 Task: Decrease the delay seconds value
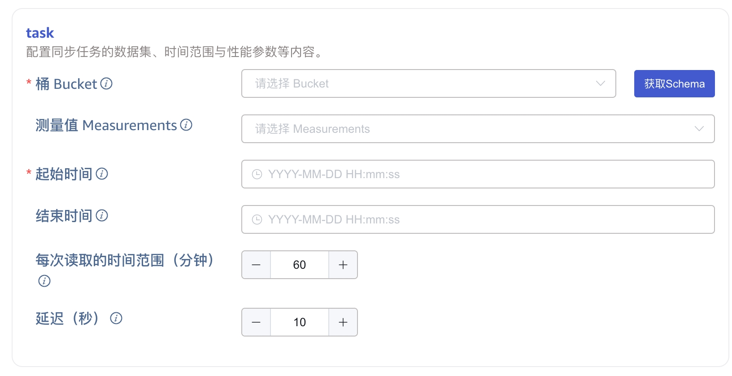(256, 322)
